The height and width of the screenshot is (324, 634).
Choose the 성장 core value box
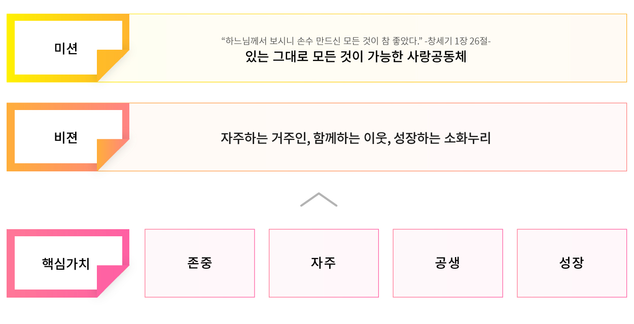tap(572, 263)
